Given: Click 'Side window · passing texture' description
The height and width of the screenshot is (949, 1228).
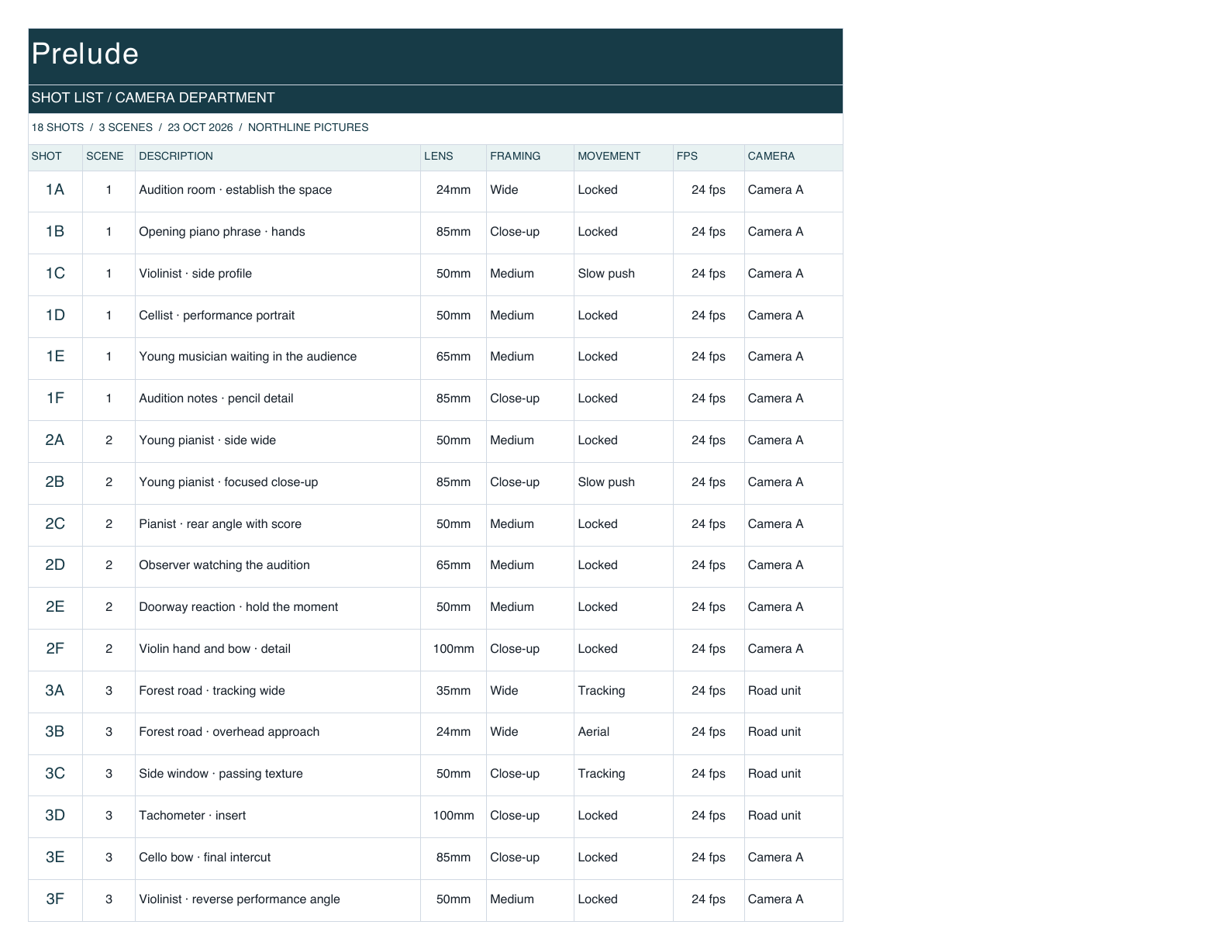Looking at the screenshot, I should click(x=221, y=774).
